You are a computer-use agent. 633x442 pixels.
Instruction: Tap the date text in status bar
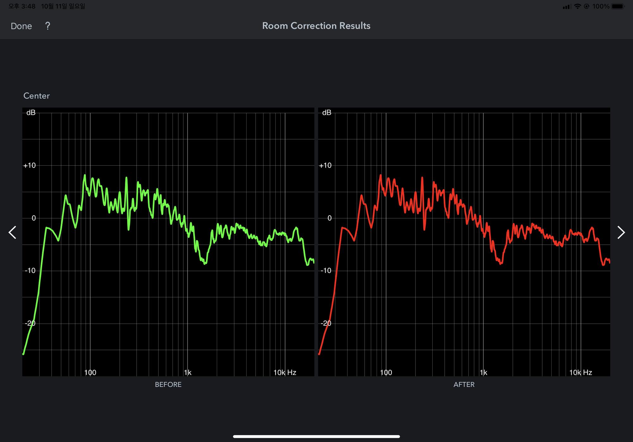point(63,6)
